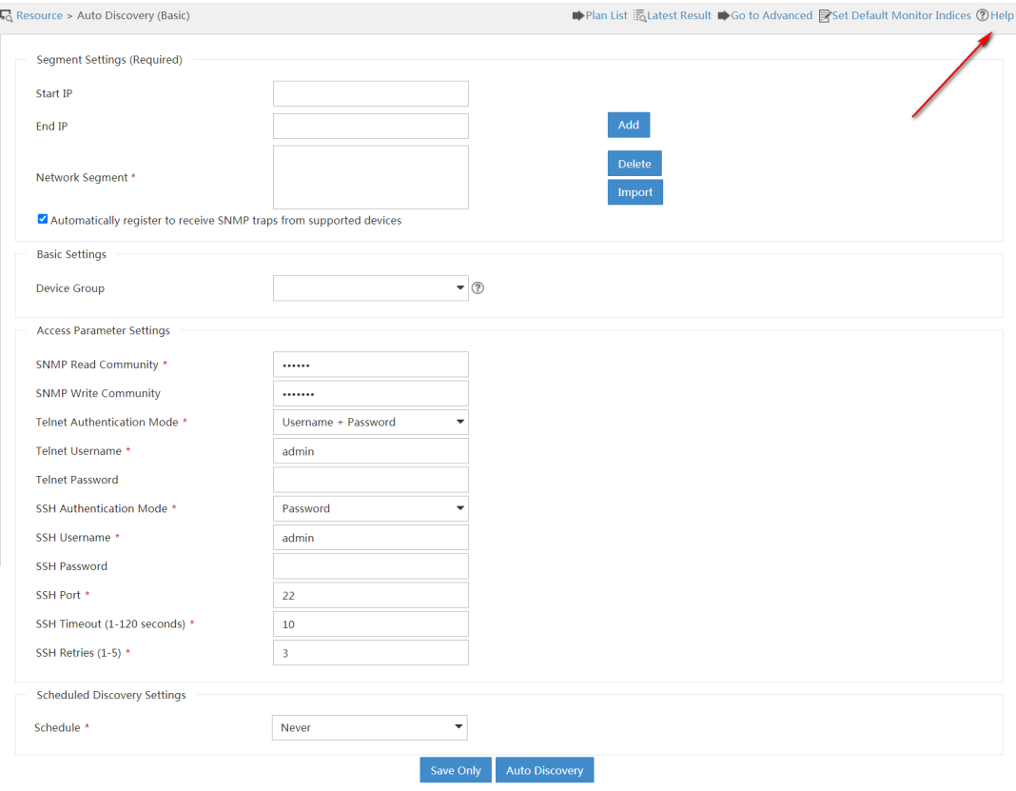Image resolution: width=1016 pixels, height=791 pixels.
Task: Open Telnet Authentication Mode dropdown
Action: [459, 422]
